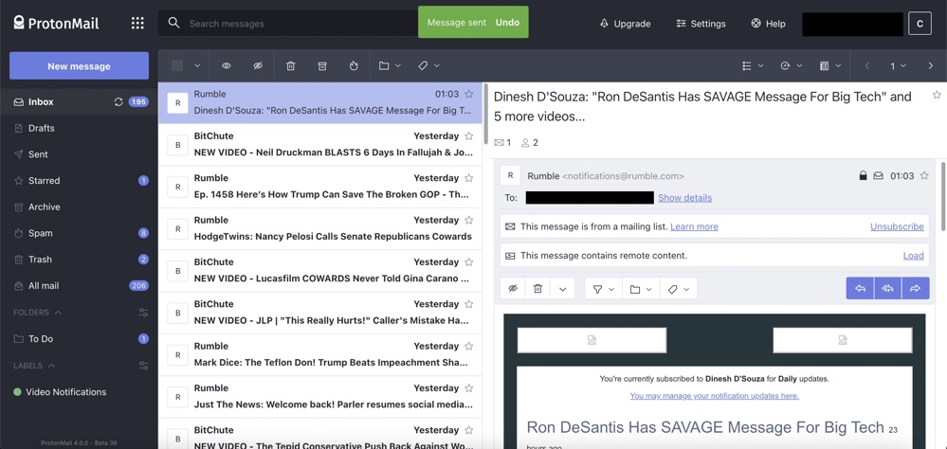Go to next page arrow
Image resolution: width=947 pixels, height=449 pixels.
pyautogui.click(x=931, y=65)
